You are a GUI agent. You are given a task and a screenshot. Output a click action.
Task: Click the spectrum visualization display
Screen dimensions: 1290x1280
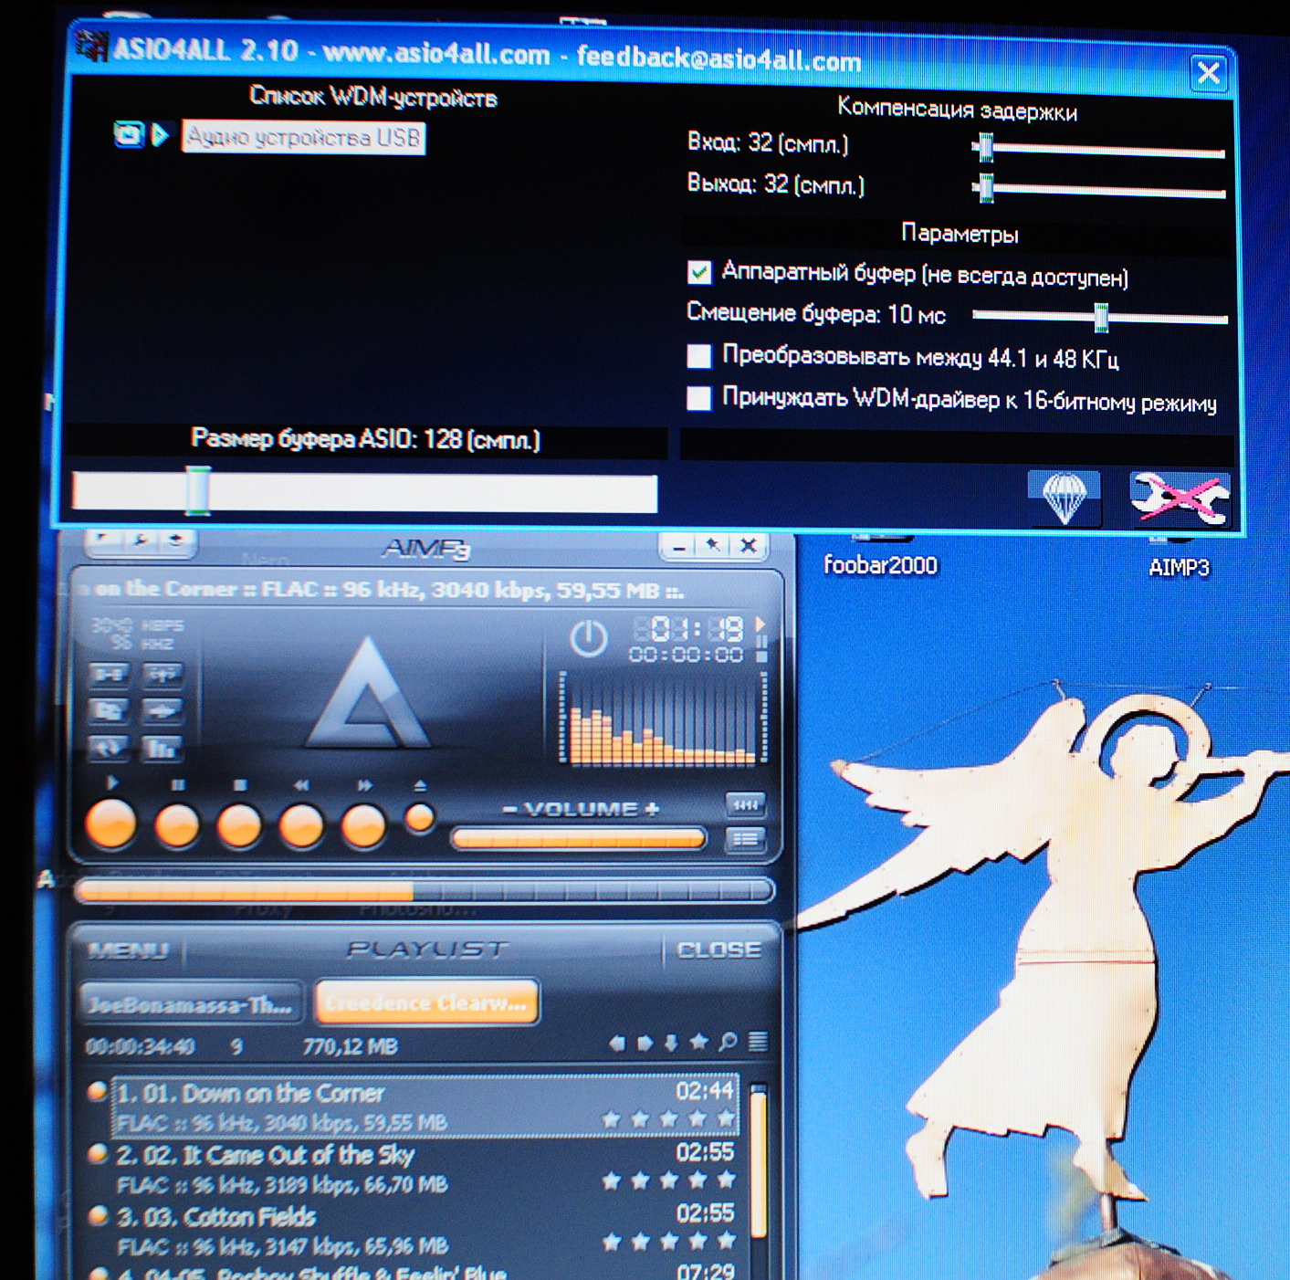pyautogui.click(x=661, y=718)
